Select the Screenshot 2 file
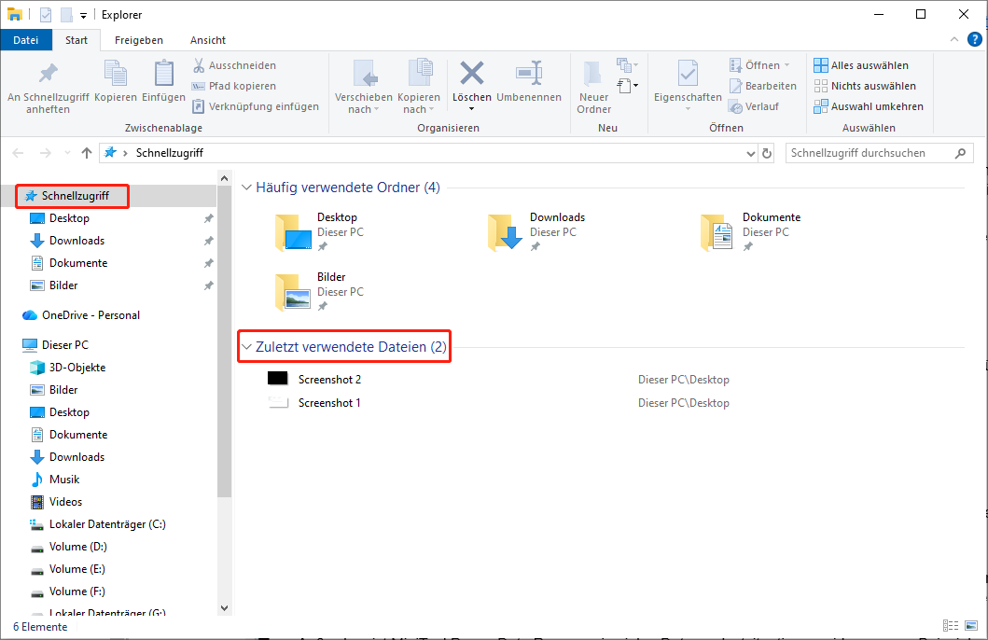 329,380
